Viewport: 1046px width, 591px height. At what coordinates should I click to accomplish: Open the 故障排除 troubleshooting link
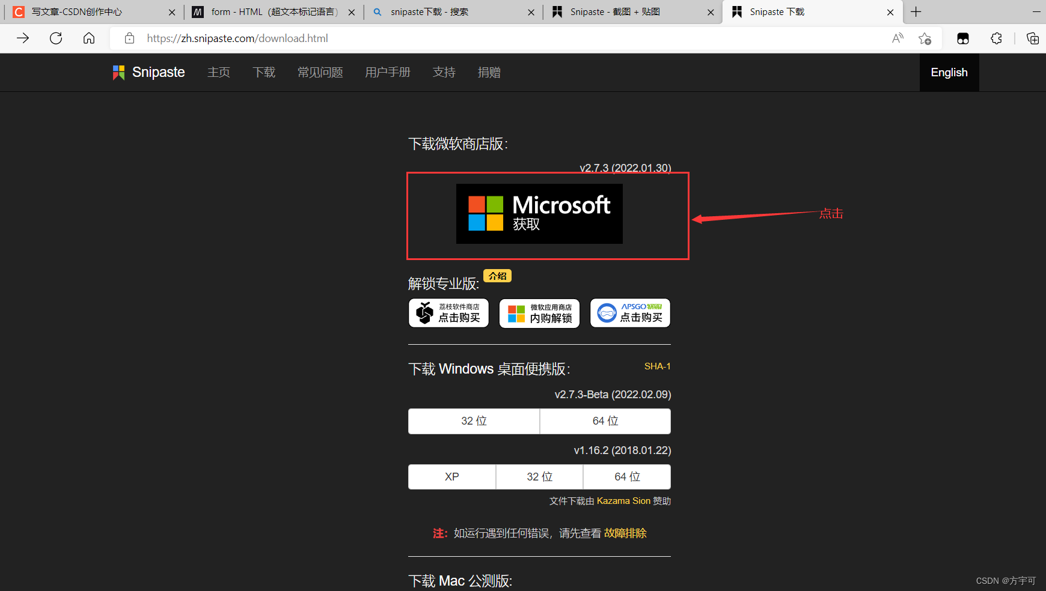pos(625,533)
